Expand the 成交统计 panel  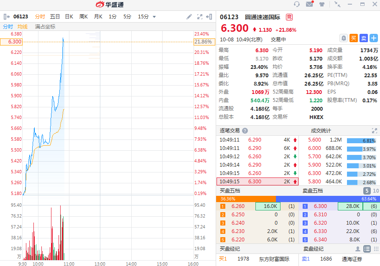375,131
